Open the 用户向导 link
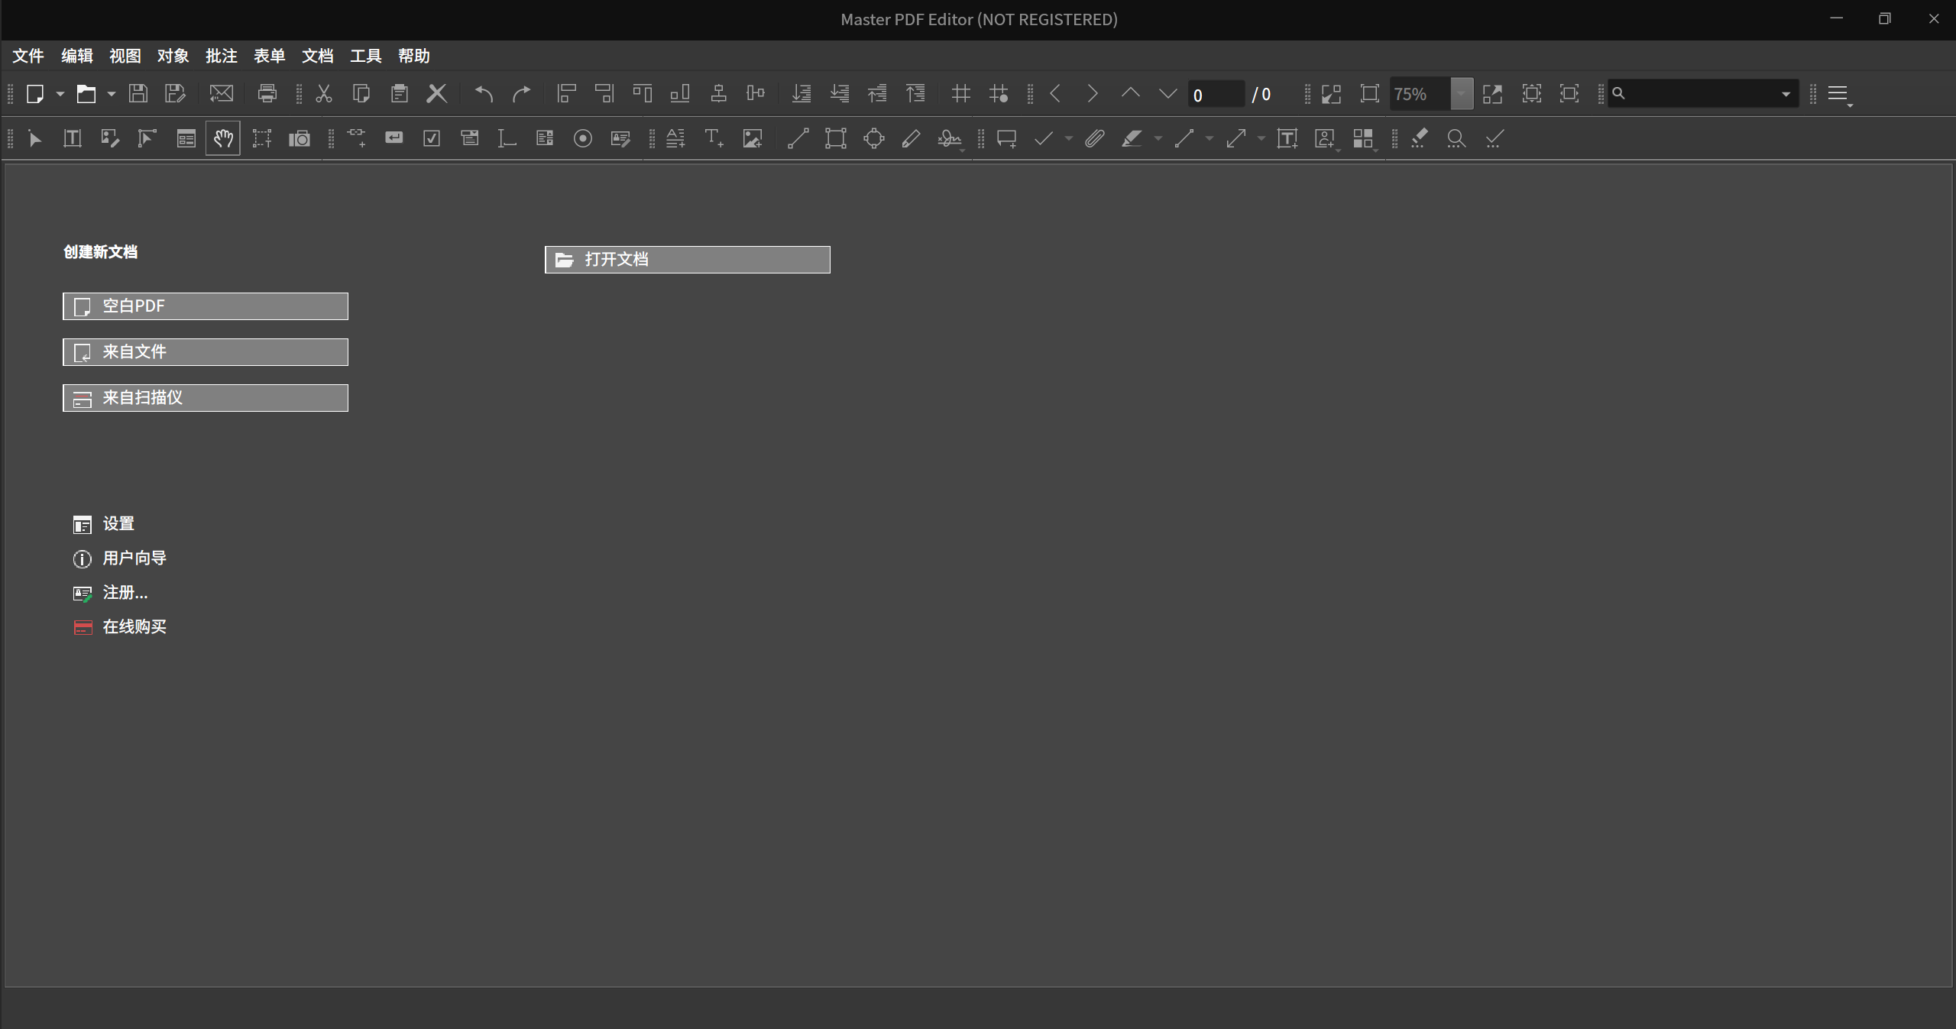Screen dimensions: 1956x1029 tap(120, 558)
